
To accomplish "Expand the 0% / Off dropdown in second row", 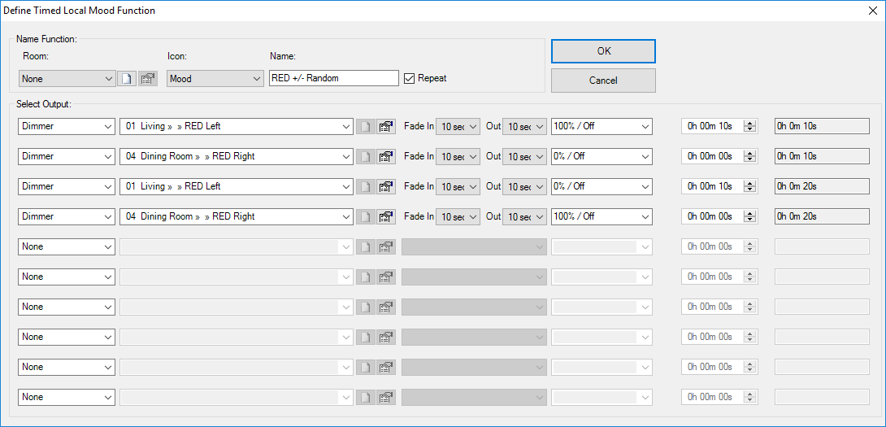I will click(602, 156).
